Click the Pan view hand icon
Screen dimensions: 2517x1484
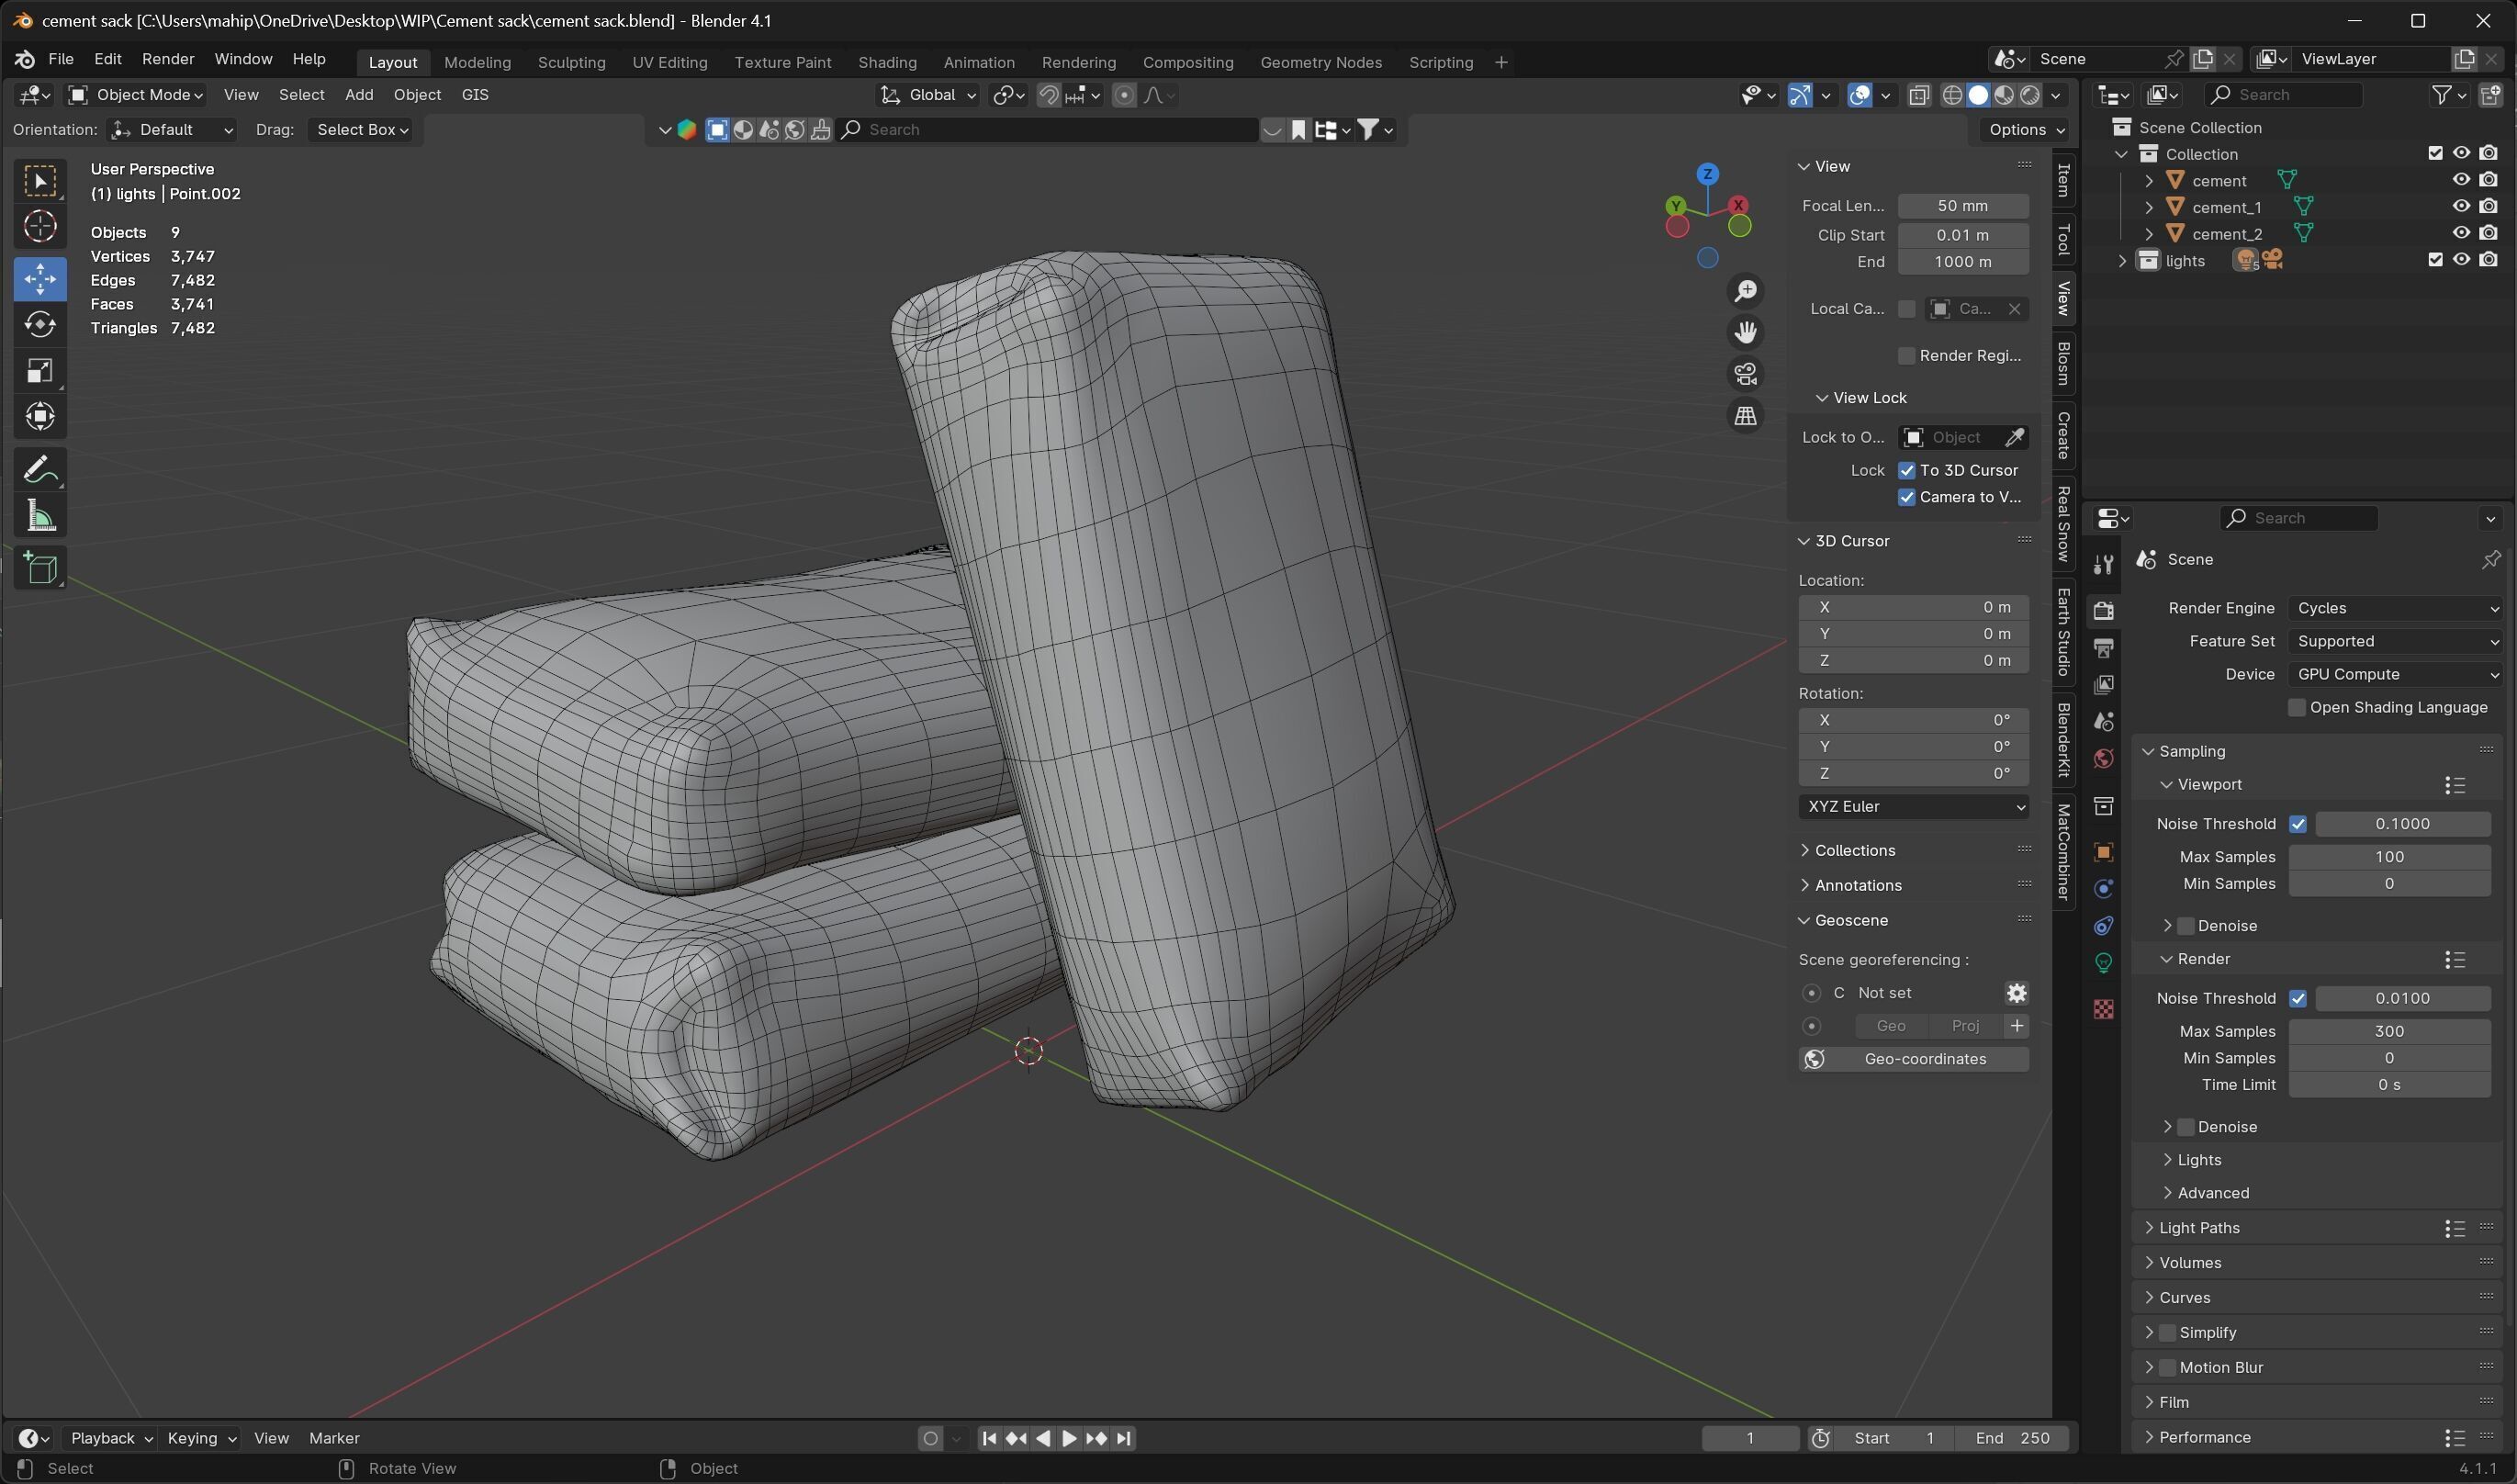(x=1746, y=332)
